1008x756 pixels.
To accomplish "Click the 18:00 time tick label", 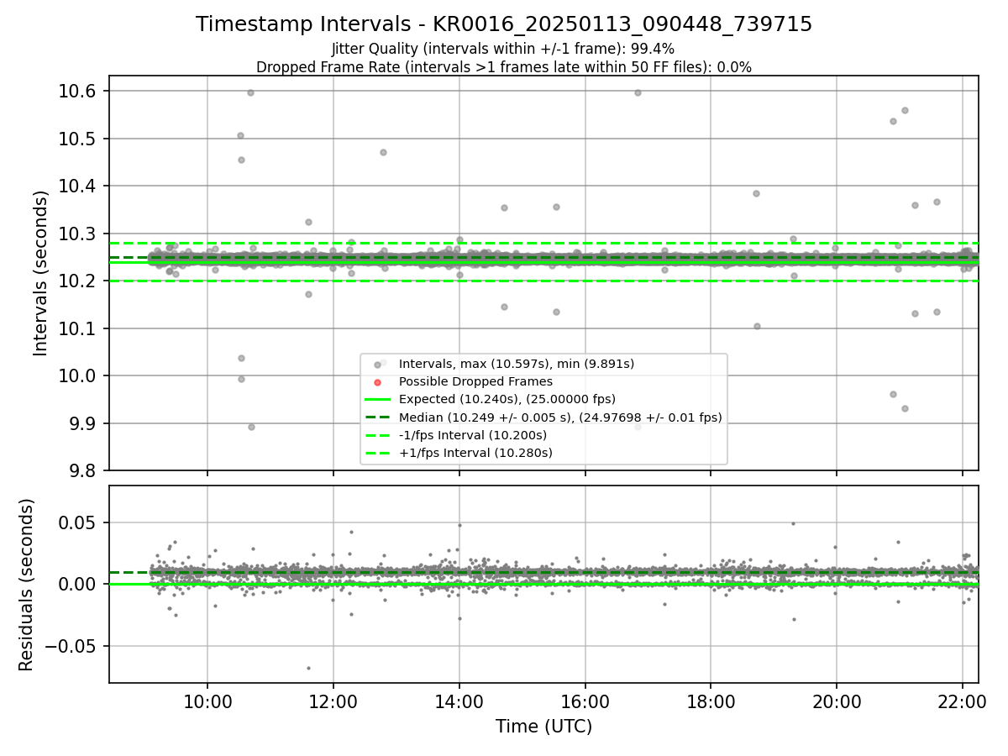I will (711, 702).
